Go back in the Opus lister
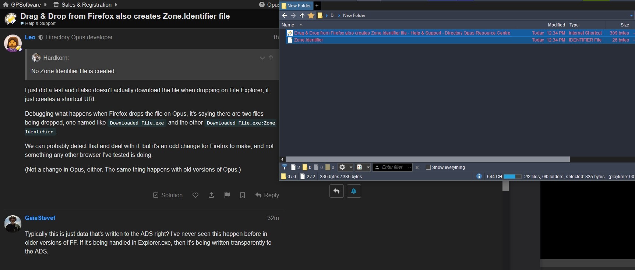 (x=284, y=15)
